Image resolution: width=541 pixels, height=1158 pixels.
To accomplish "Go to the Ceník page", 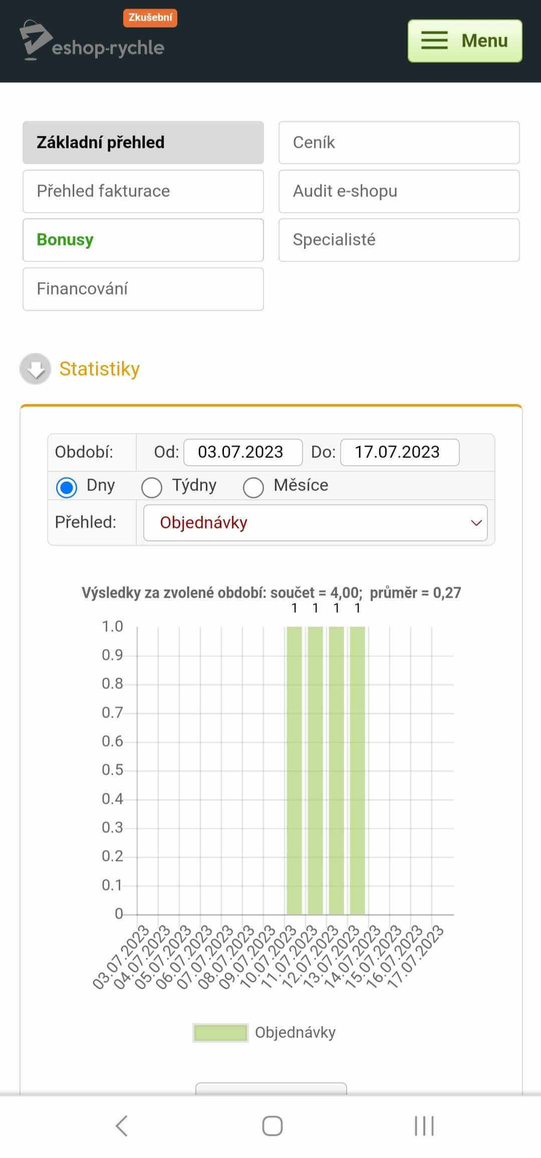I will pos(399,142).
